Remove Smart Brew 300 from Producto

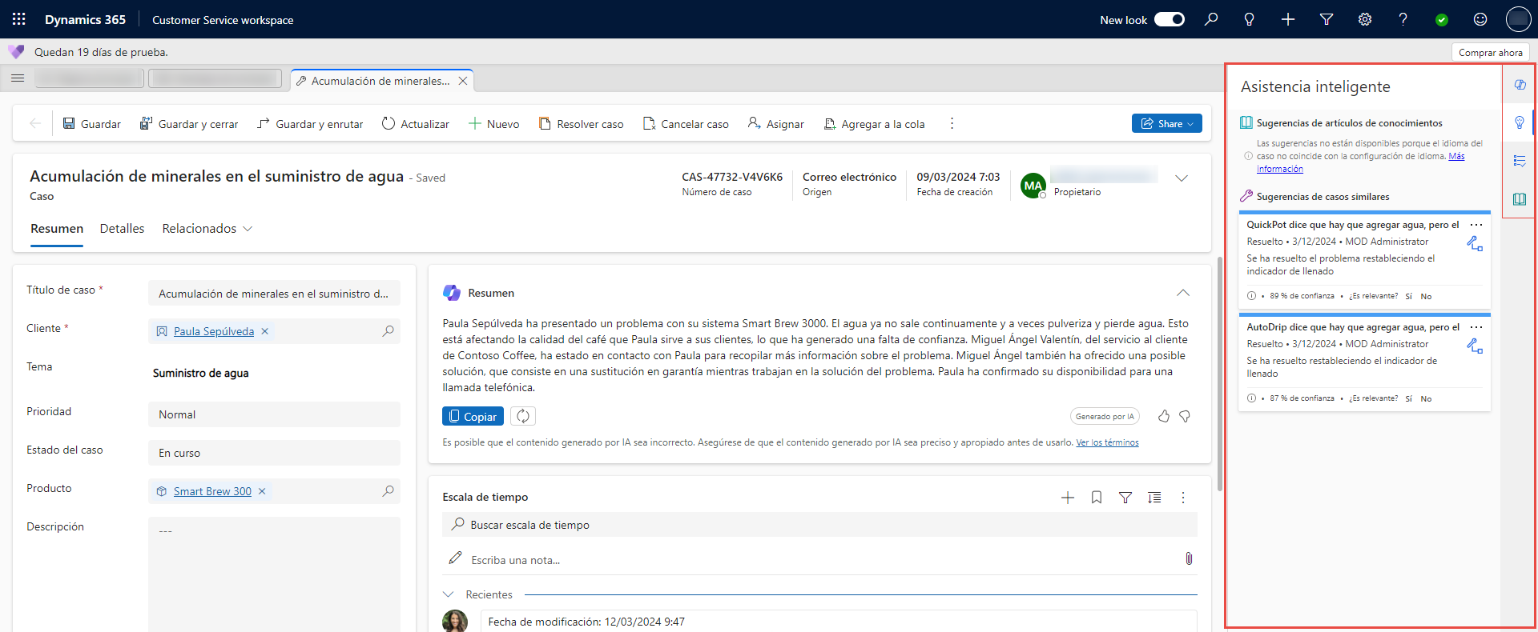point(262,491)
